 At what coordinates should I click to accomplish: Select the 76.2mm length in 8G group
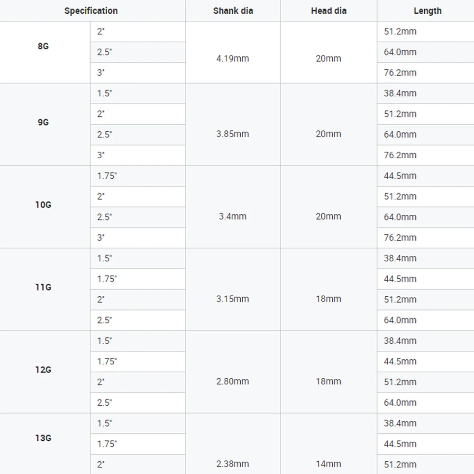(x=400, y=73)
